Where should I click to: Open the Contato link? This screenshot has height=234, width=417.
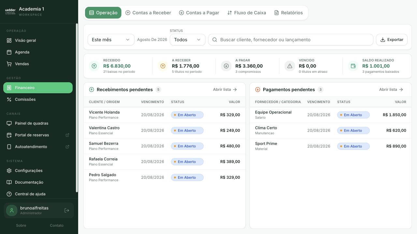click(57, 225)
